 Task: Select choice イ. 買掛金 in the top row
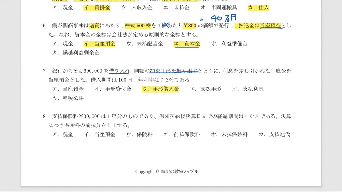point(97,8)
